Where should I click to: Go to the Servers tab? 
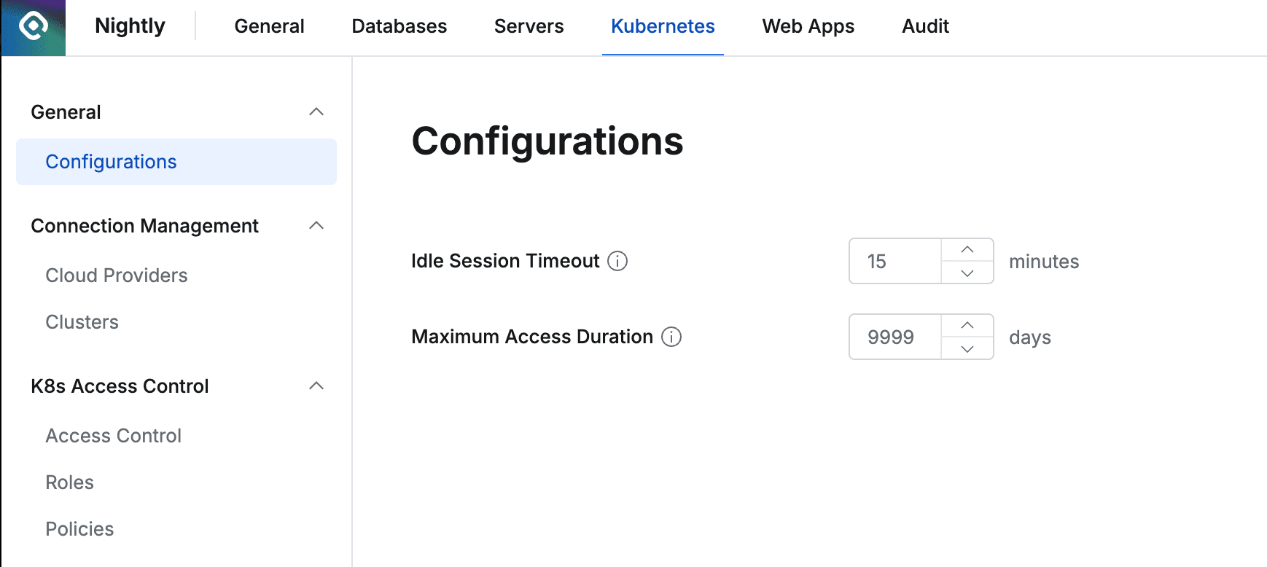click(529, 26)
